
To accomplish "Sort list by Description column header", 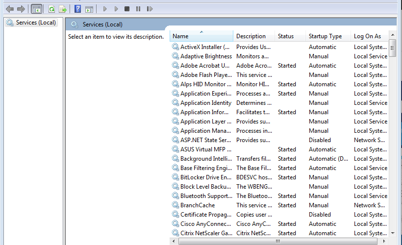I will pos(254,36).
